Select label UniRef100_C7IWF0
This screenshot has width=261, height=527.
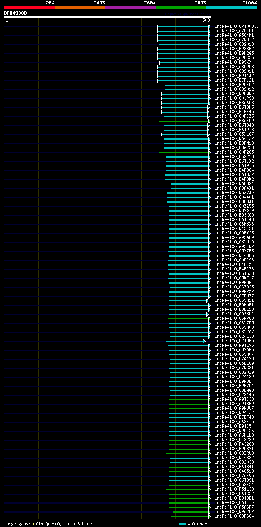(x=234, y=341)
